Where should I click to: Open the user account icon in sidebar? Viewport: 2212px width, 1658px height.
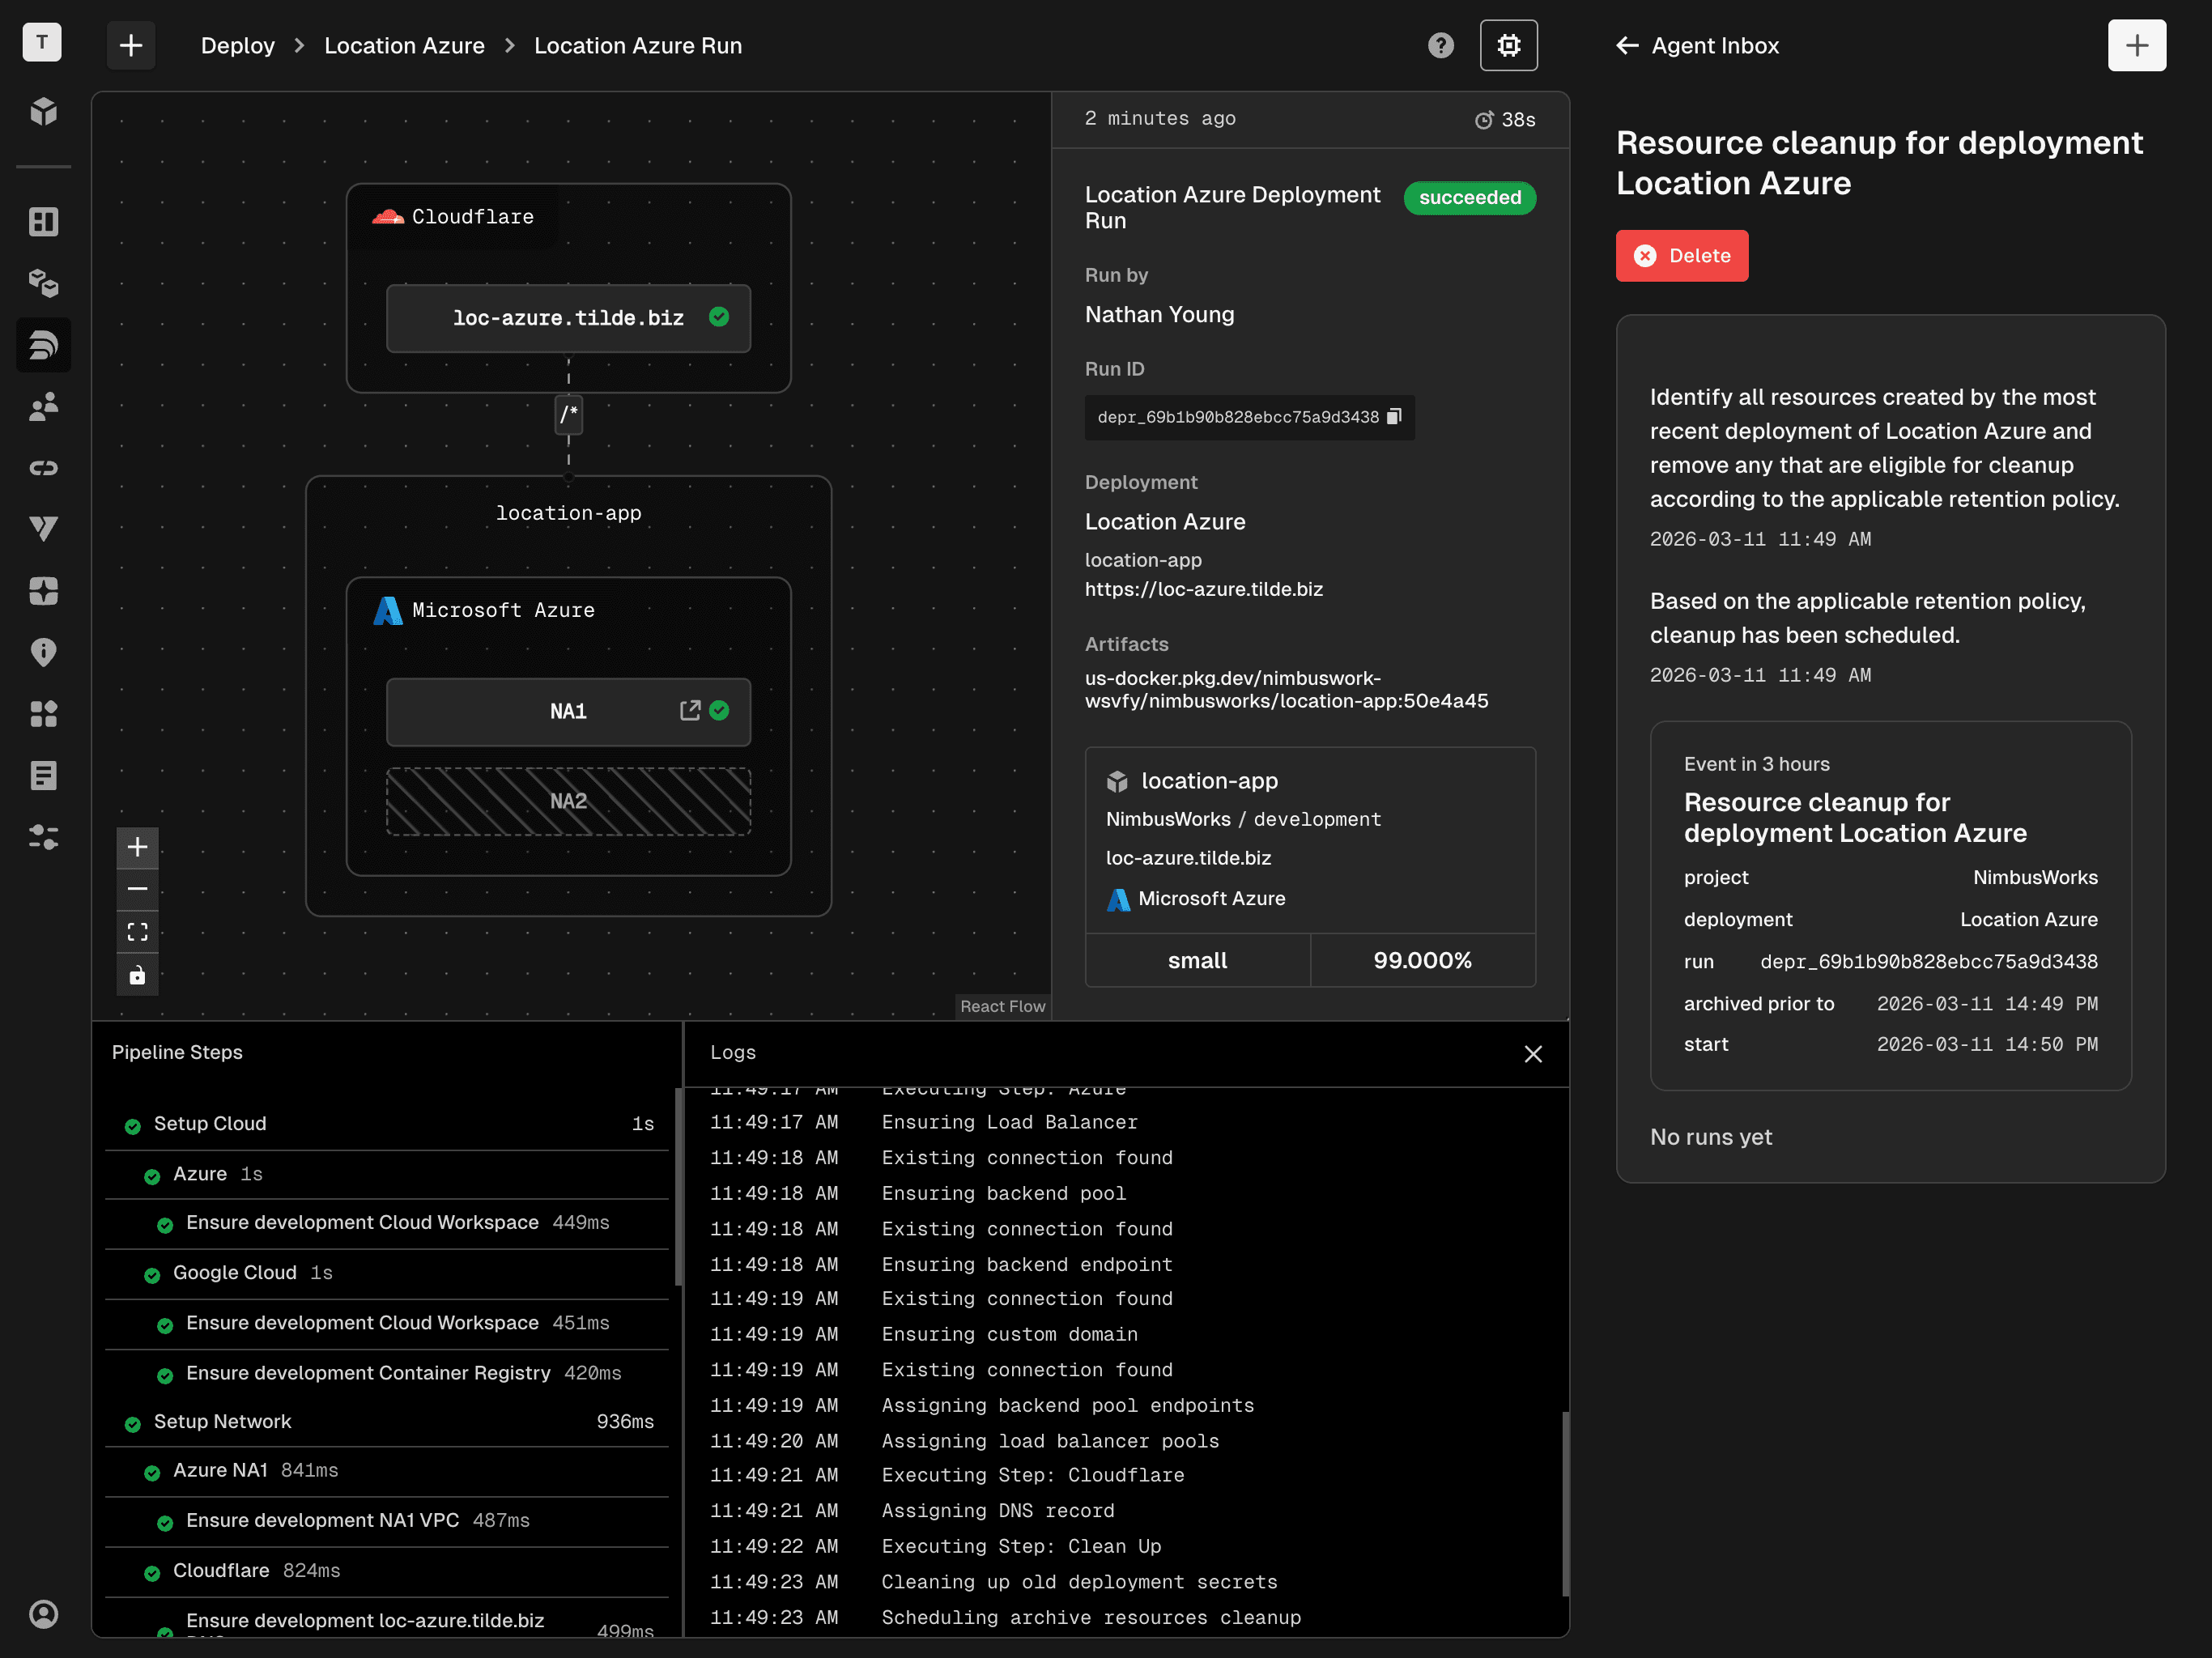(x=43, y=1613)
